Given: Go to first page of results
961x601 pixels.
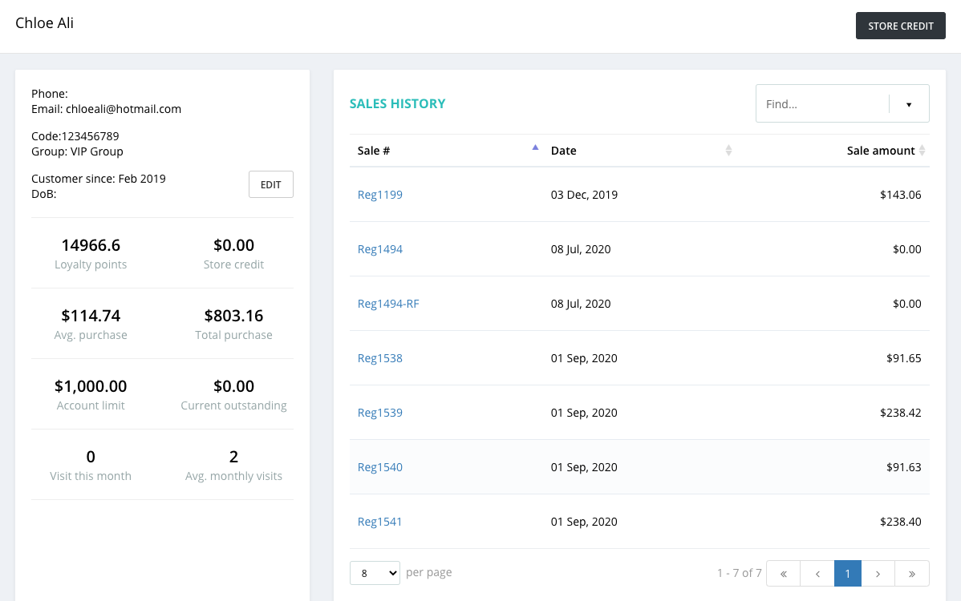Looking at the screenshot, I should tap(783, 574).
